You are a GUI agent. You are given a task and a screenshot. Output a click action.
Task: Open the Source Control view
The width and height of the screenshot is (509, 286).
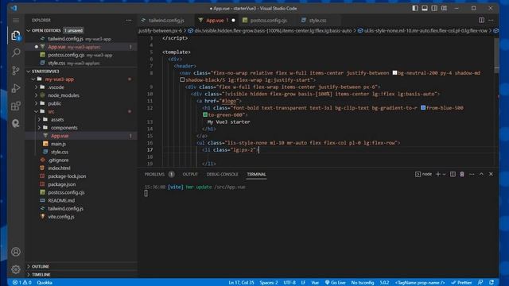tap(16, 71)
